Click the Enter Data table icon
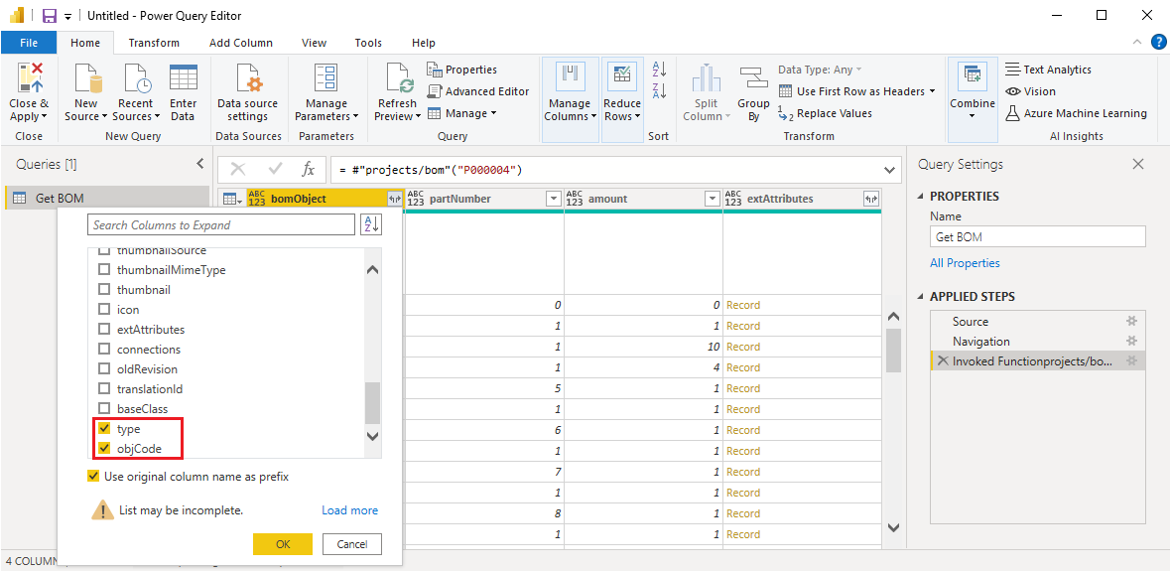The image size is (1171, 572). tap(184, 79)
